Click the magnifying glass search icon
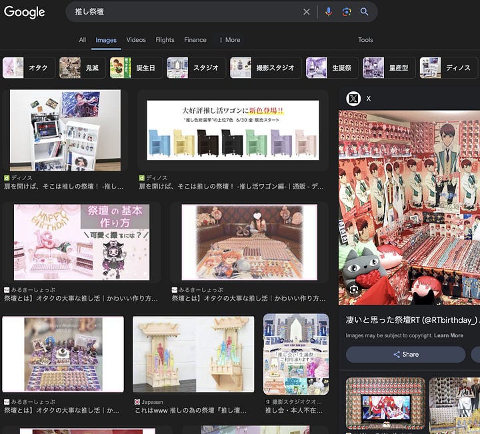This screenshot has width=480, height=434. pyautogui.click(x=364, y=12)
